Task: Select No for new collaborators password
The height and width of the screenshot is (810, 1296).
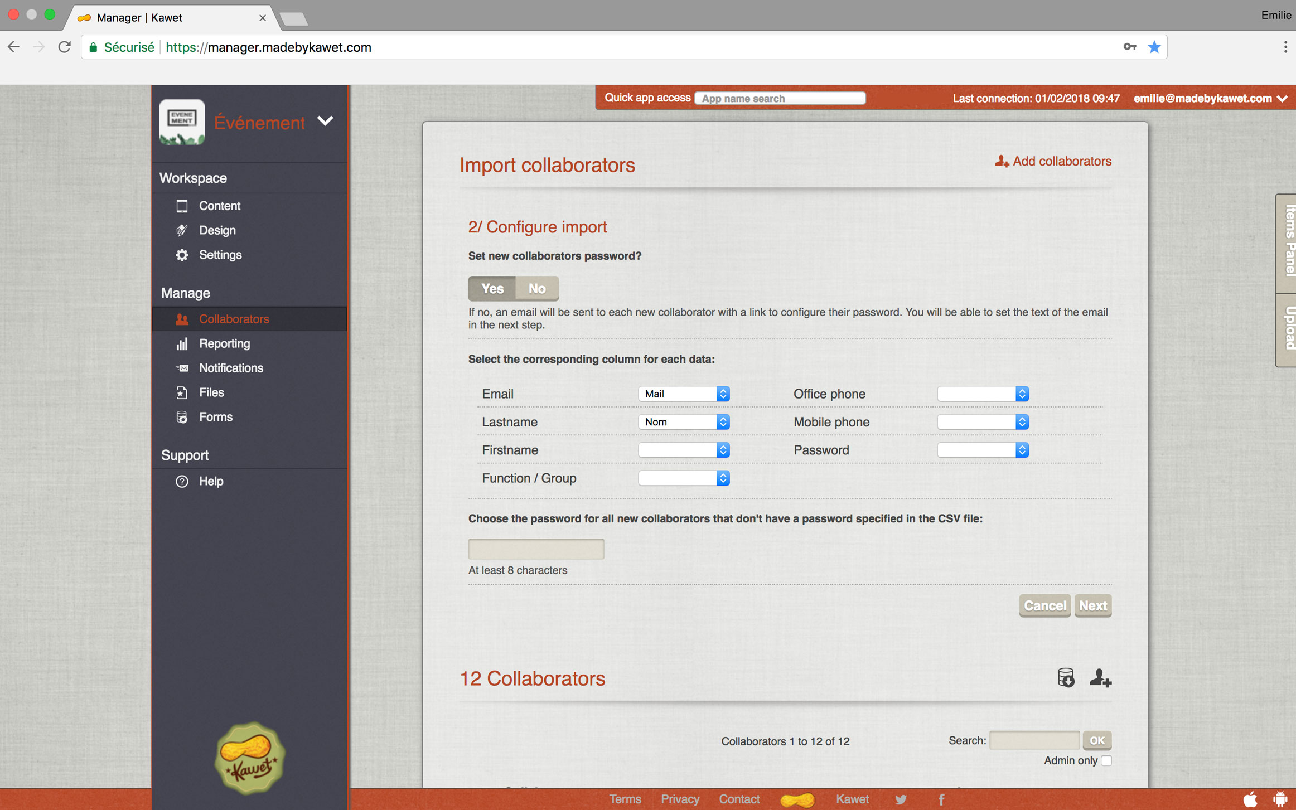Action: point(536,288)
